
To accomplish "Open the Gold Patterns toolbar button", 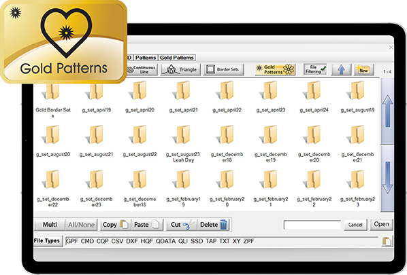I will (276, 69).
